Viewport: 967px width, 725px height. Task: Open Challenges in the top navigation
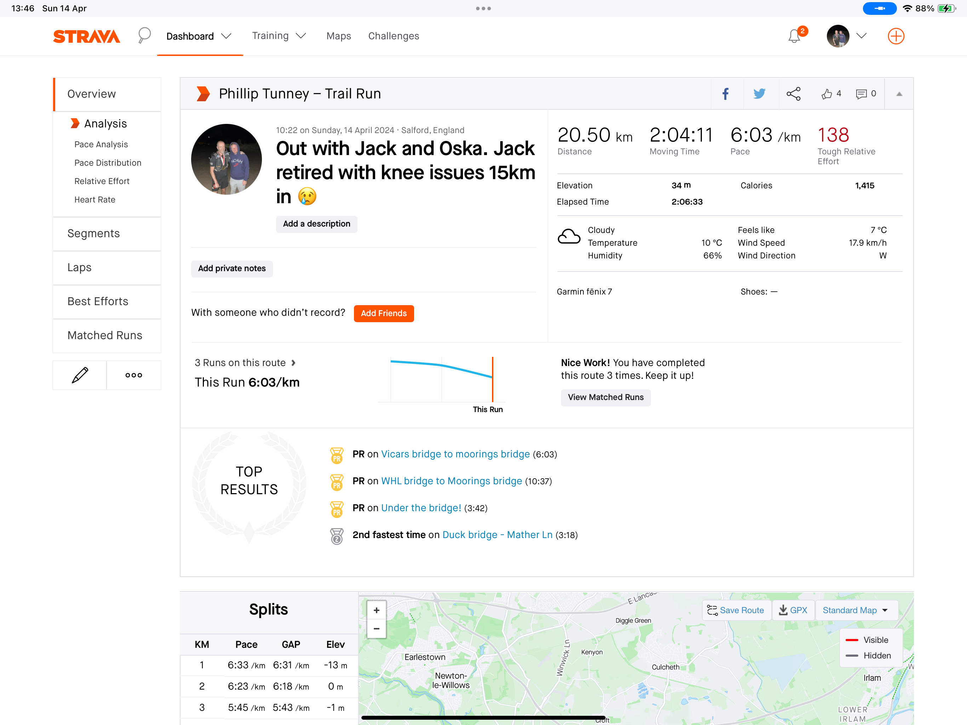point(393,36)
